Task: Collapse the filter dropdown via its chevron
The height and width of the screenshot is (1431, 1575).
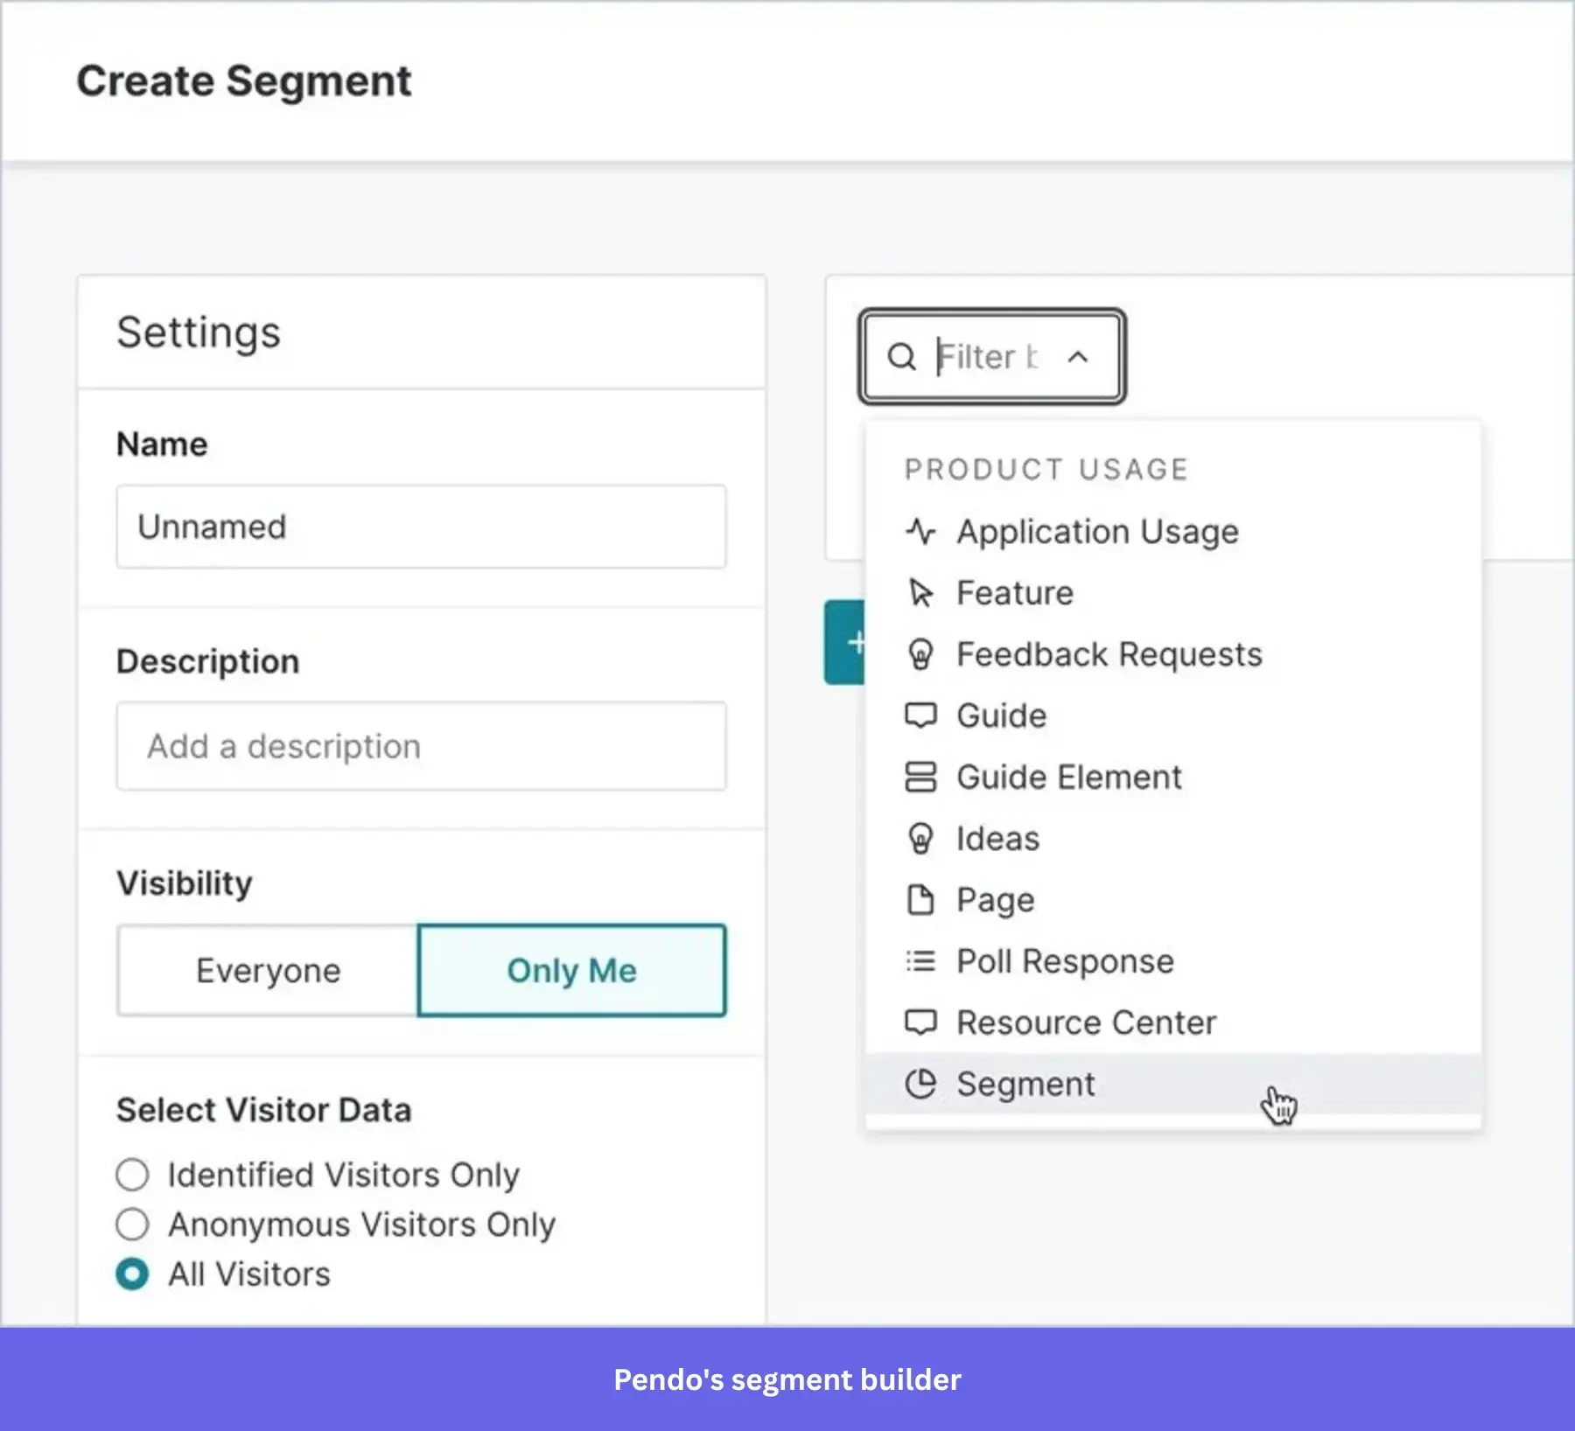Action: tap(1078, 356)
